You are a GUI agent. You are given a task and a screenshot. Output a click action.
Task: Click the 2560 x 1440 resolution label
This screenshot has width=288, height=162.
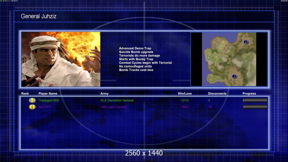144,153
